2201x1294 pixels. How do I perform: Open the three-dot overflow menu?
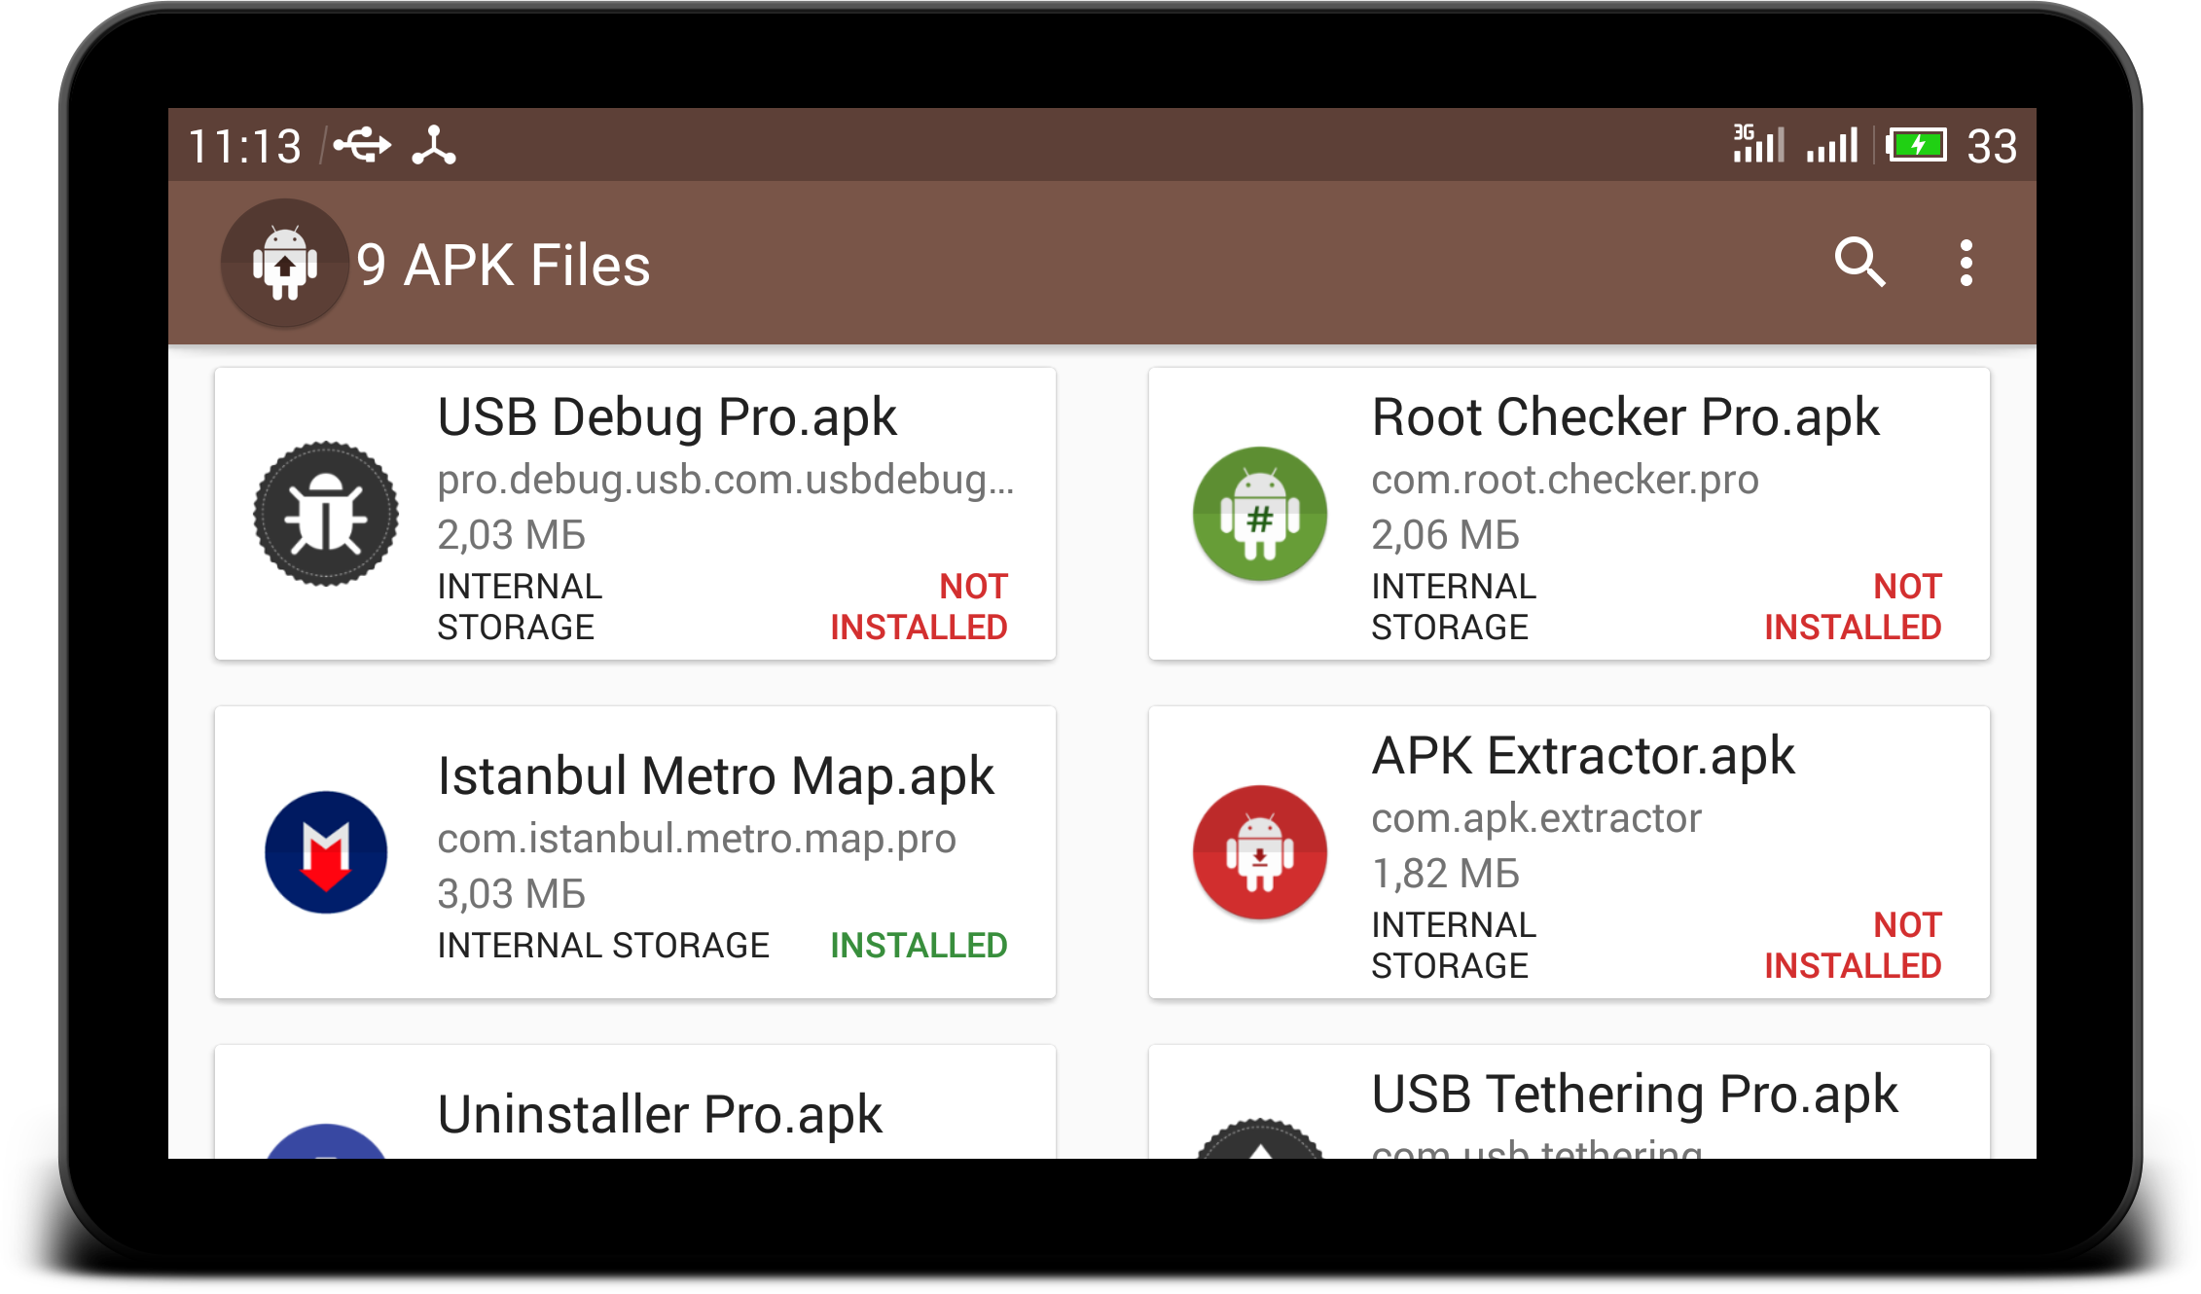(1966, 263)
